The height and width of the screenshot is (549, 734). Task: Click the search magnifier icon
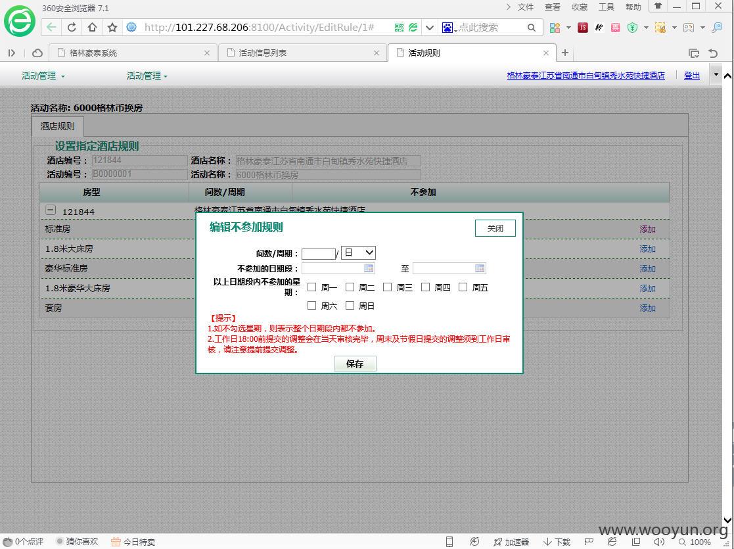click(532, 28)
